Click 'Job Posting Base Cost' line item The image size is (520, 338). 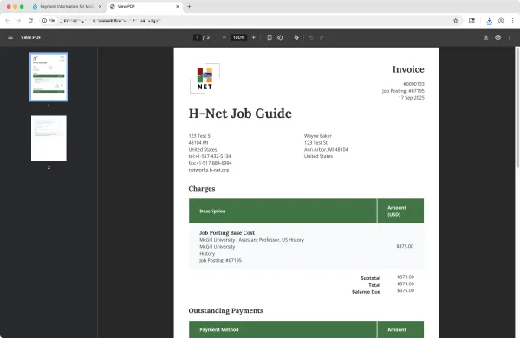[x=227, y=232]
